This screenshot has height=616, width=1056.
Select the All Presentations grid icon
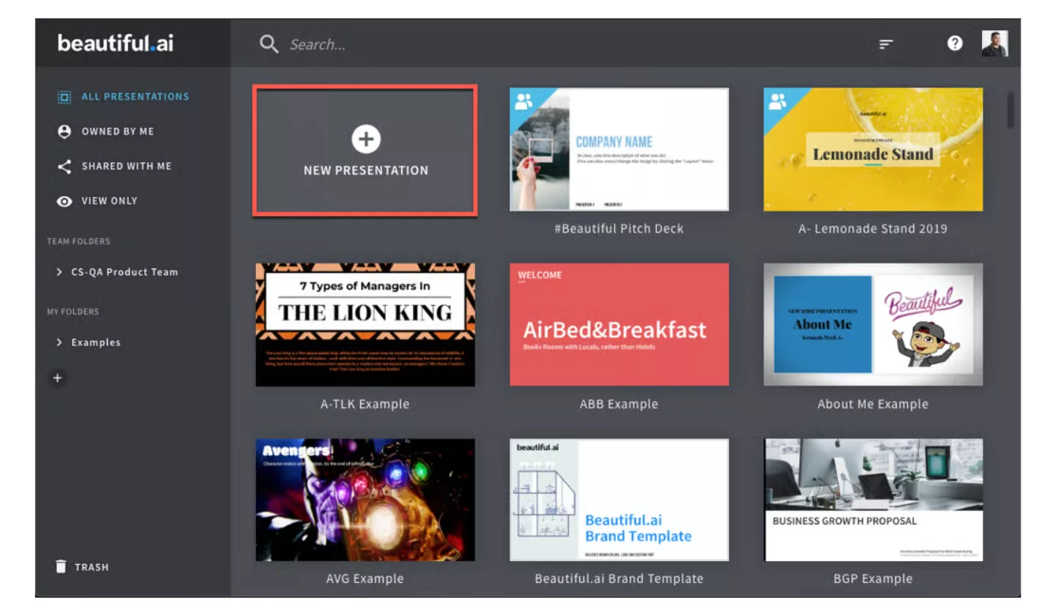(64, 96)
